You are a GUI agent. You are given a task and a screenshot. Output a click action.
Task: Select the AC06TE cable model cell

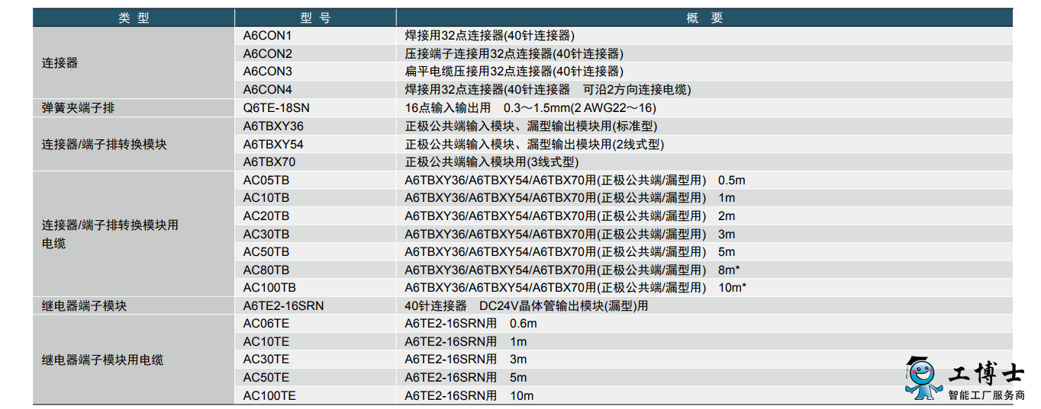pos(315,324)
